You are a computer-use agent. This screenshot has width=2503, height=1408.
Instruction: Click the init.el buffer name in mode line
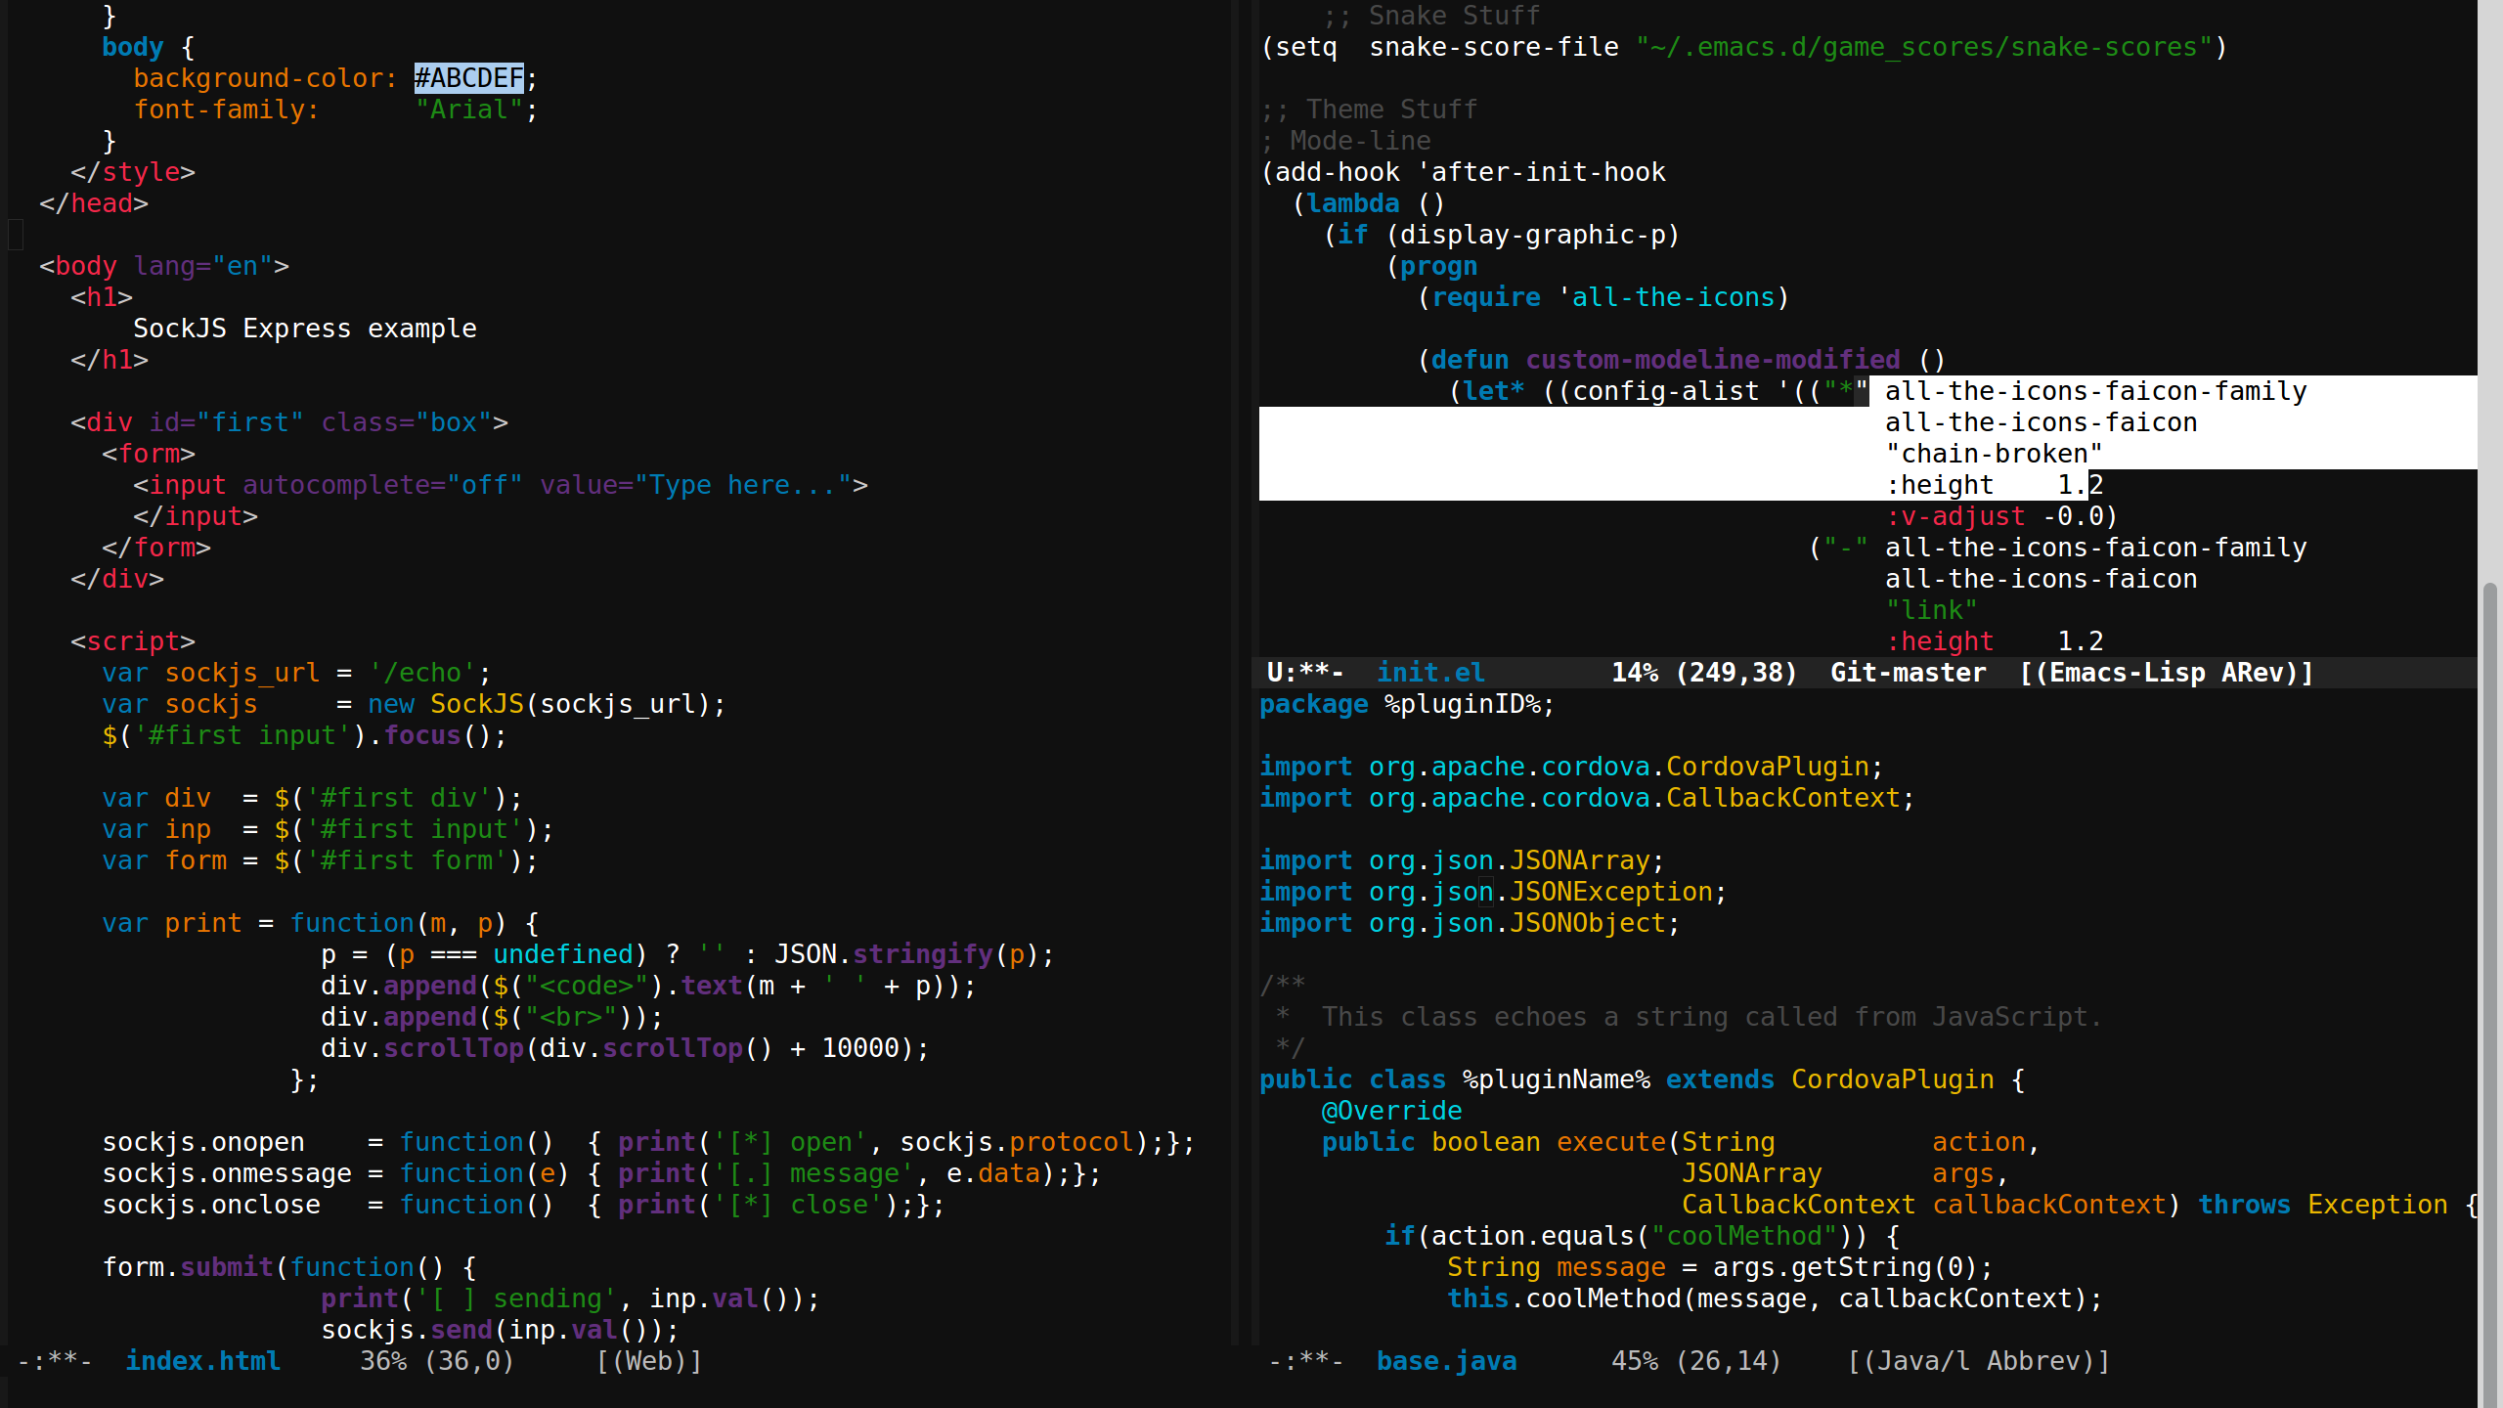1430,672
